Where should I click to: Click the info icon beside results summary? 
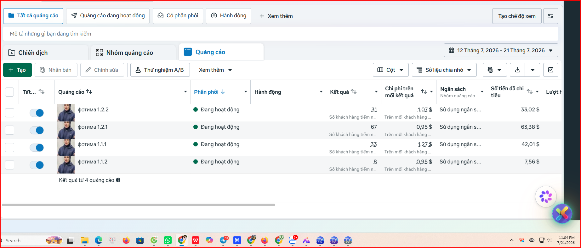click(118, 180)
